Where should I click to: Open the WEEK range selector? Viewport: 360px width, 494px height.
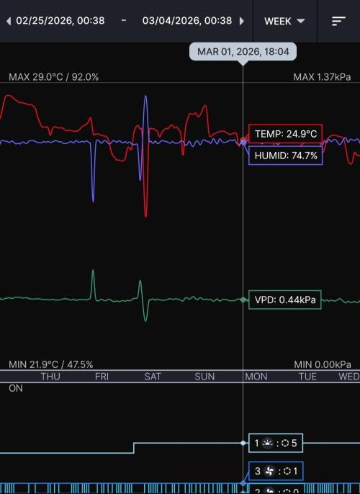tap(284, 21)
